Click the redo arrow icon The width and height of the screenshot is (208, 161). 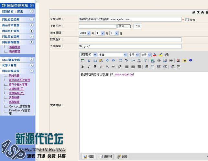[x=114, y=61]
